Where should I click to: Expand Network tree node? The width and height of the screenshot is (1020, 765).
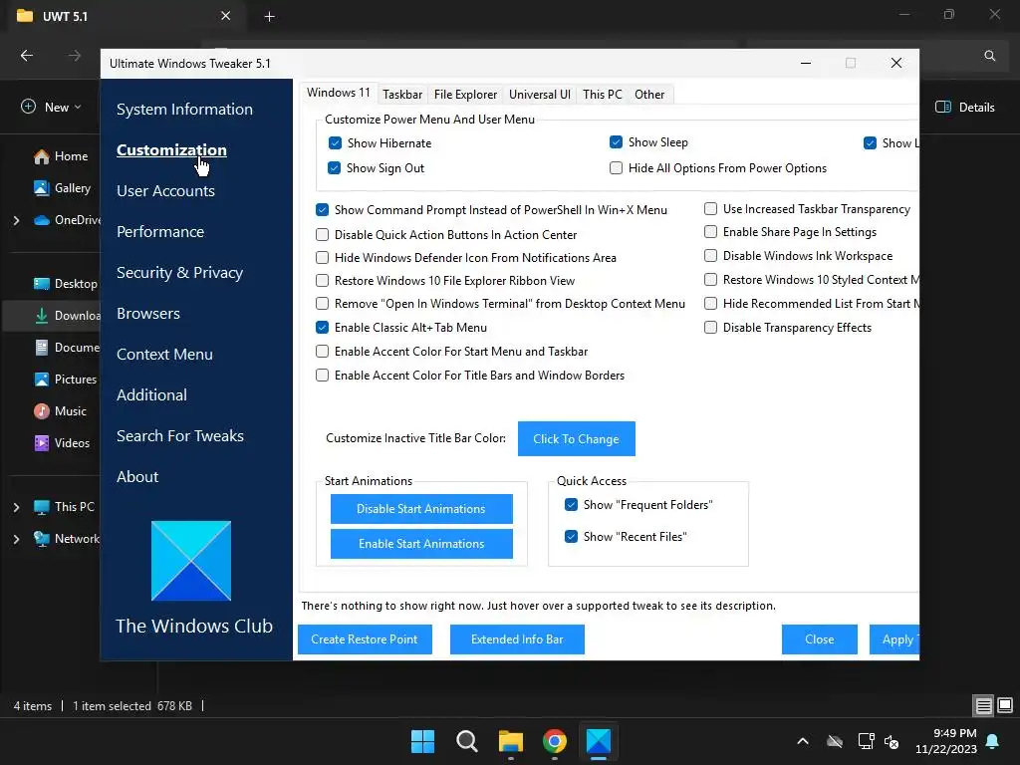point(16,539)
